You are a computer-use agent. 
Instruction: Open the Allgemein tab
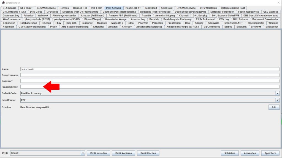pos(8,27)
